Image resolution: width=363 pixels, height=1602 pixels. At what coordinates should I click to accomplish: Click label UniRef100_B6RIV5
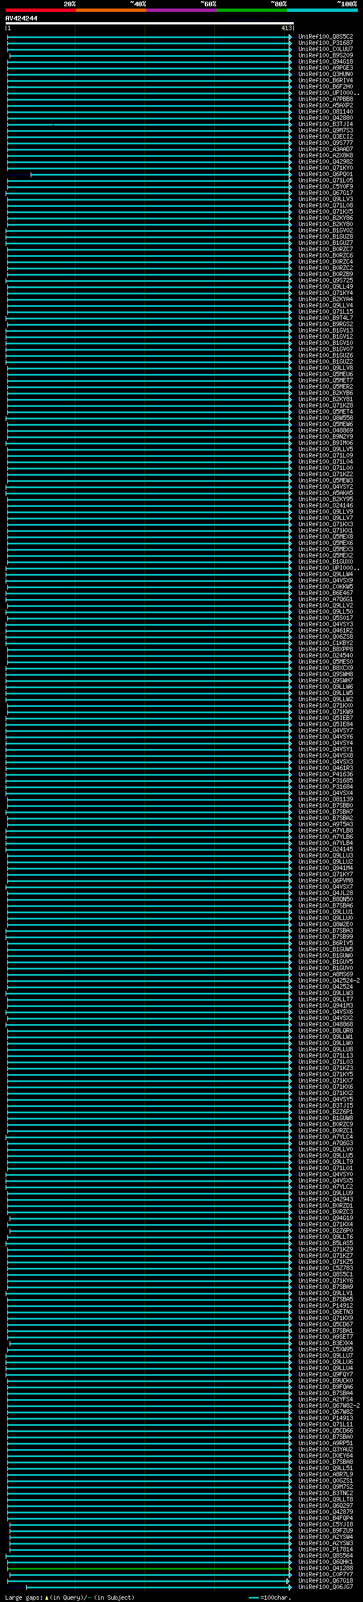tap(326, 943)
